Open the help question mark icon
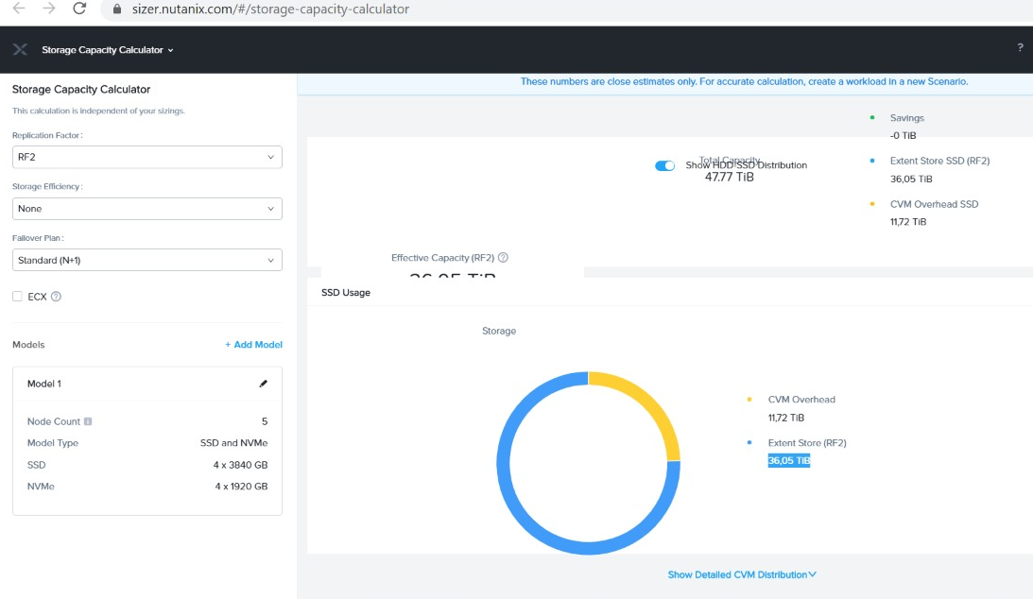Screen dimensions: 1033x599 [1020, 47]
